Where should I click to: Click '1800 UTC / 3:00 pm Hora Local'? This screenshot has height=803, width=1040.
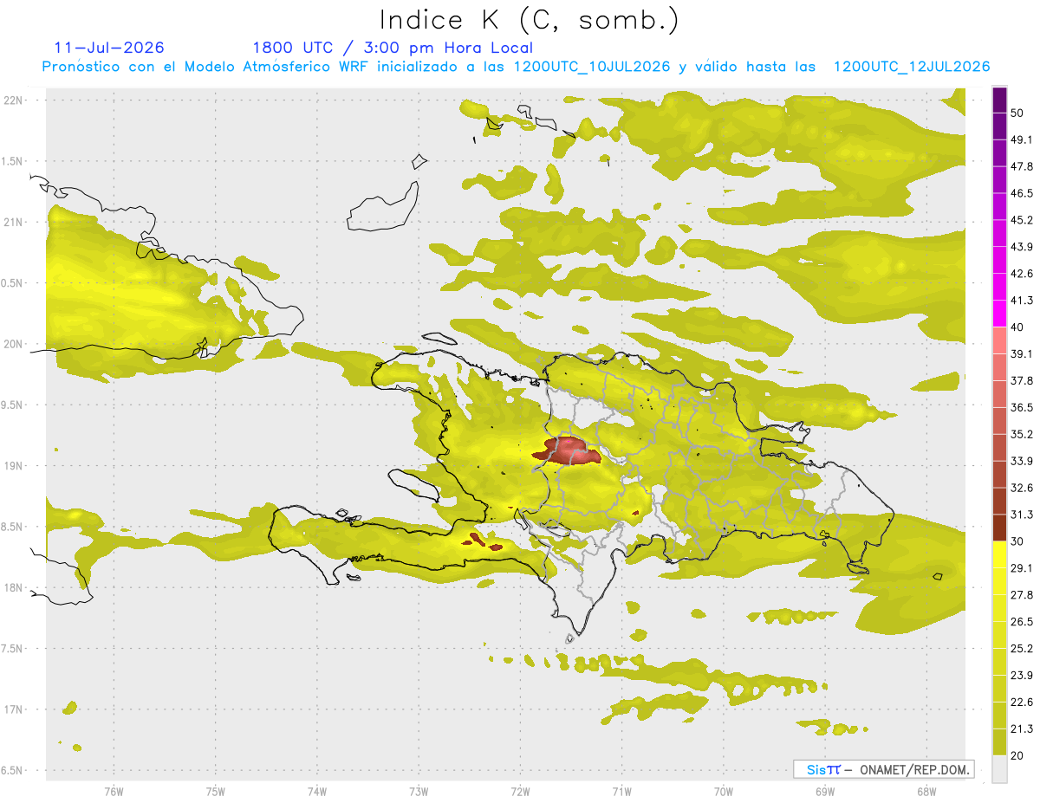pos(393,48)
